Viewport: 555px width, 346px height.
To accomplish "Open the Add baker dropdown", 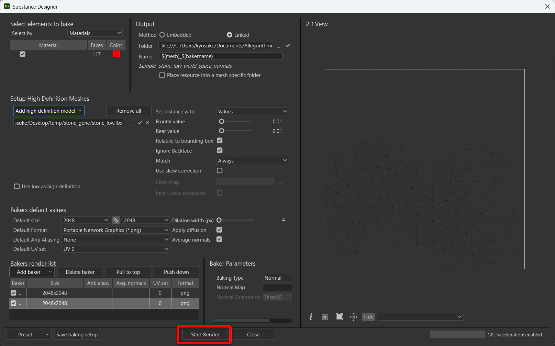I will 32,272.
